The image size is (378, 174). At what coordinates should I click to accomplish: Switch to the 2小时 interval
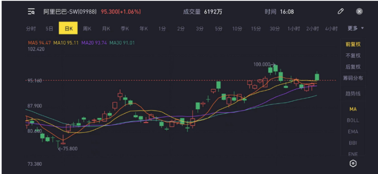(x=312, y=29)
